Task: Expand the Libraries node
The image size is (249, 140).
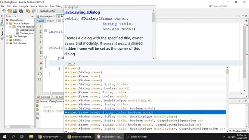Action: pos(7,40)
